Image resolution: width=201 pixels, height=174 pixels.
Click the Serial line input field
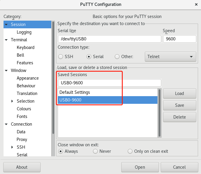109,39
